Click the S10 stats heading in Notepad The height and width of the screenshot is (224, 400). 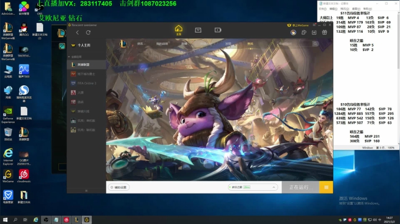pos(355,104)
